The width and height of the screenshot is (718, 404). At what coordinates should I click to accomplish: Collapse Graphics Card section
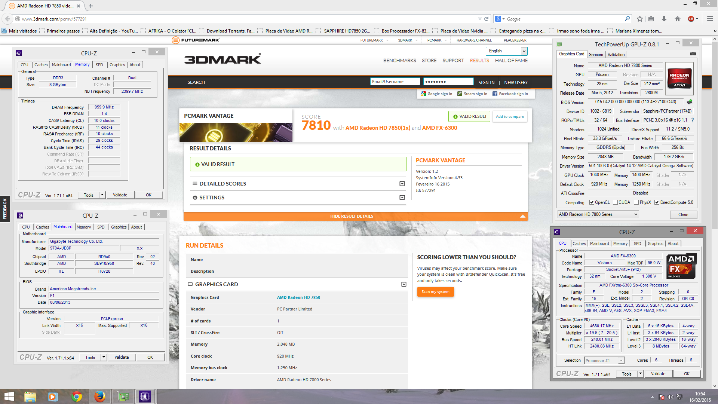[x=404, y=284]
